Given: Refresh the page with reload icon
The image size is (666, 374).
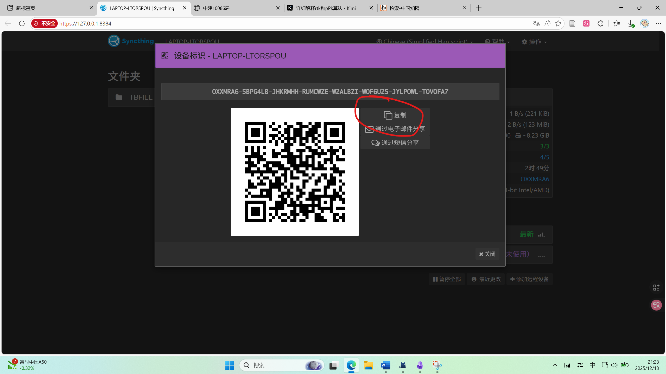Looking at the screenshot, I should tap(22, 23).
